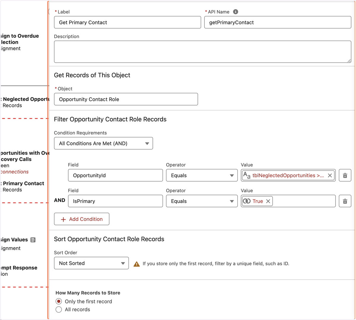
Task: Click into the Description text area
Action: tap(203, 52)
